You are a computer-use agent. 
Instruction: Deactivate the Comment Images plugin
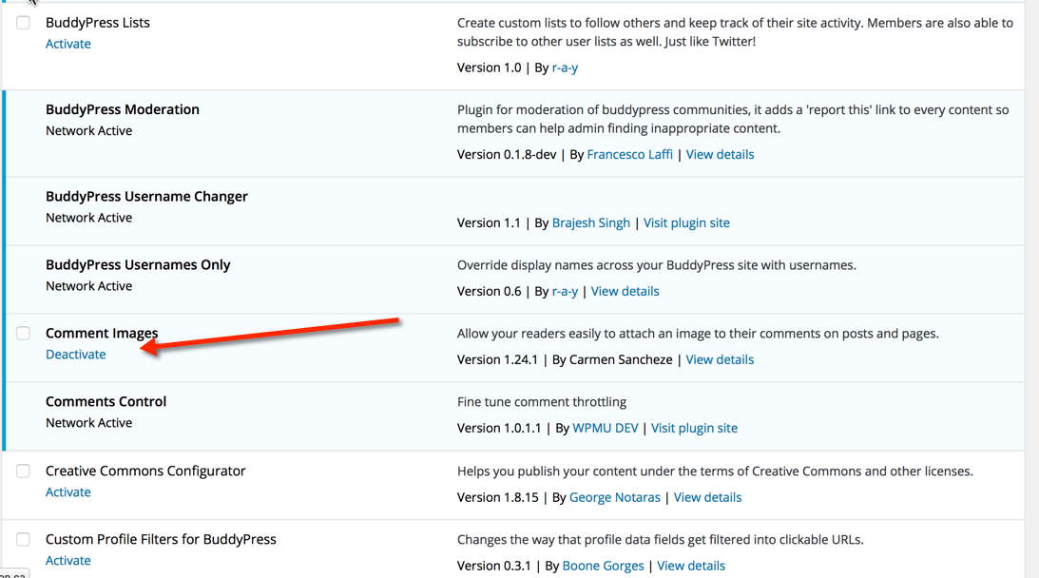[75, 354]
